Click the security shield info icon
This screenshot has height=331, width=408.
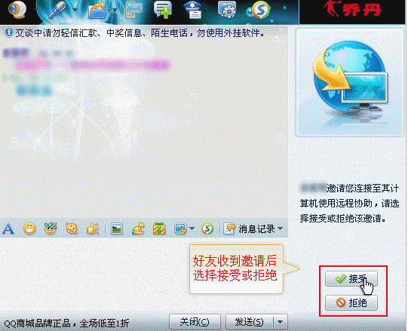pyautogui.click(x=9, y=32)
